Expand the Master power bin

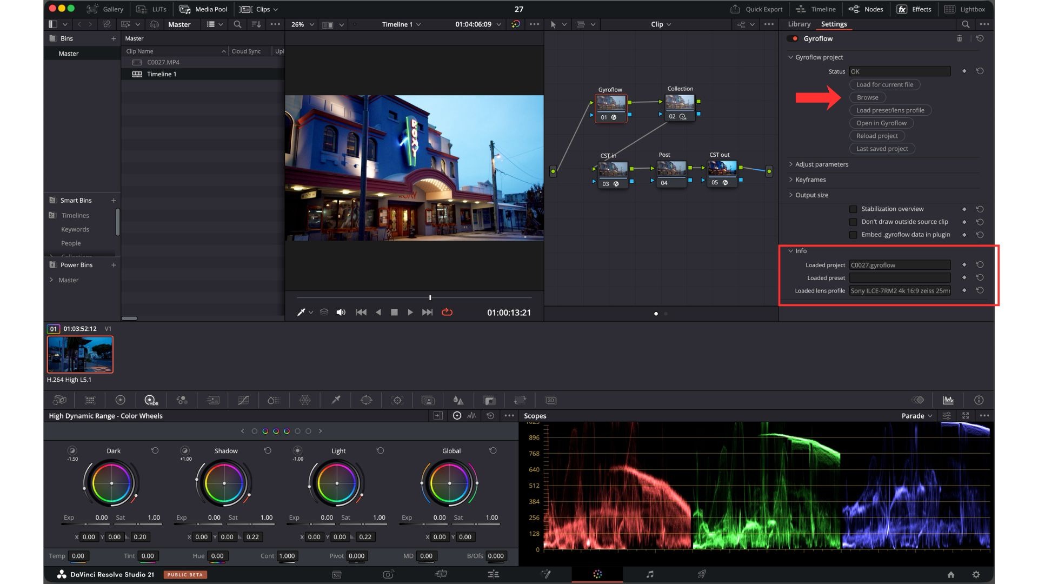(51, 280)
